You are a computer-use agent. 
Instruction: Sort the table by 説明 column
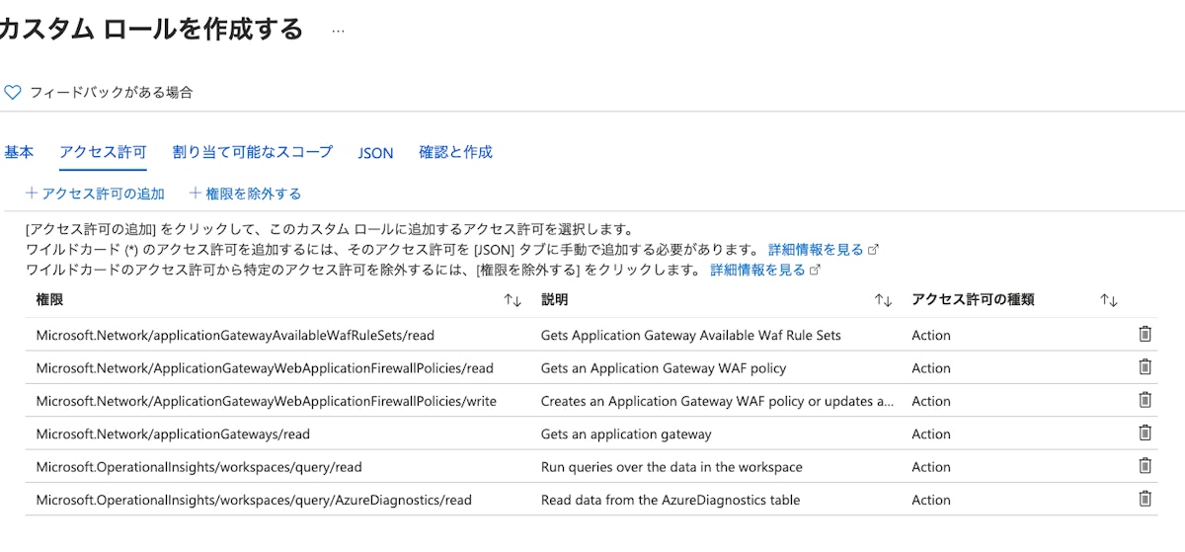pos(883,300)
